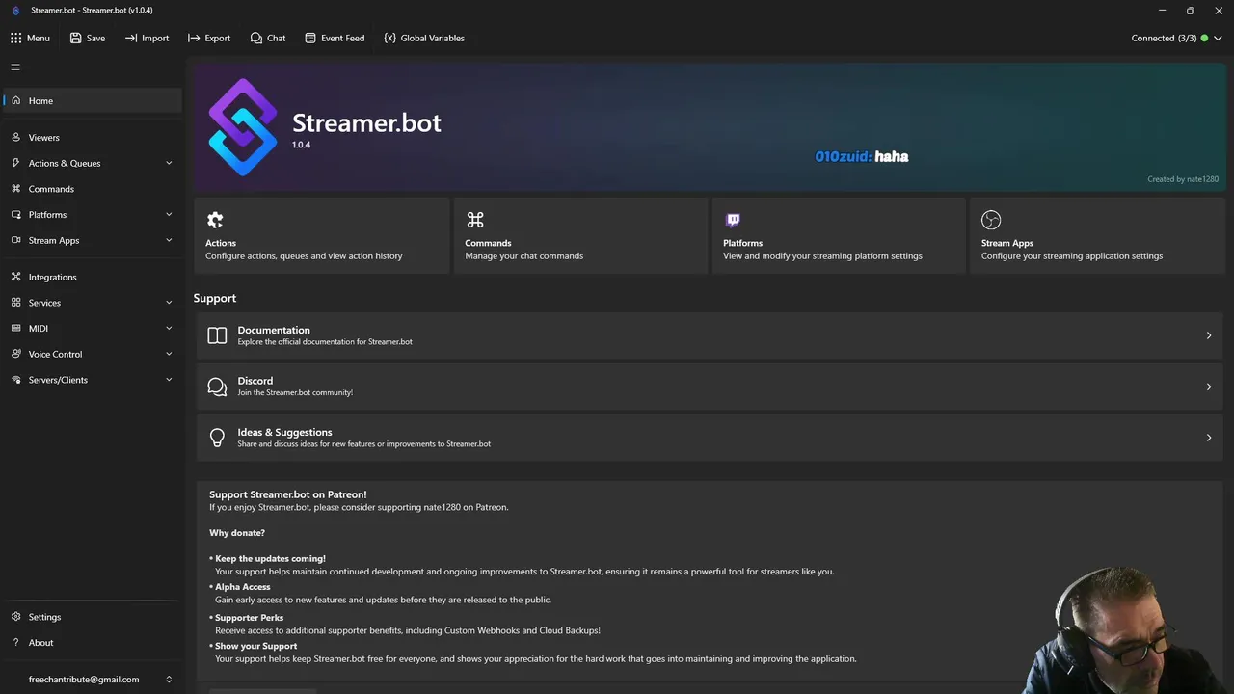1234x694 pixels.
Task: Select Viewers in the sidebar
Action: (x=92, y=137)
